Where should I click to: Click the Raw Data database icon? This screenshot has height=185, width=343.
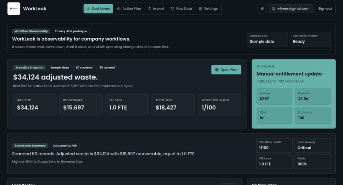click(172, 9)
